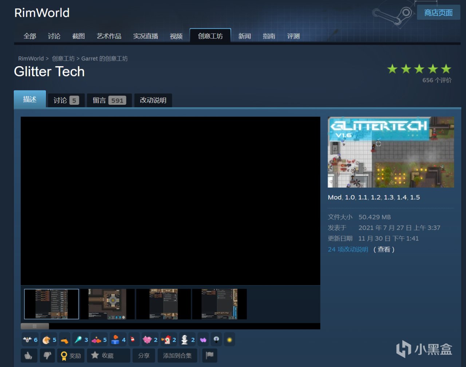Click the yellow glowing orb award icon
466x367 pixels.
coord(229,340)
